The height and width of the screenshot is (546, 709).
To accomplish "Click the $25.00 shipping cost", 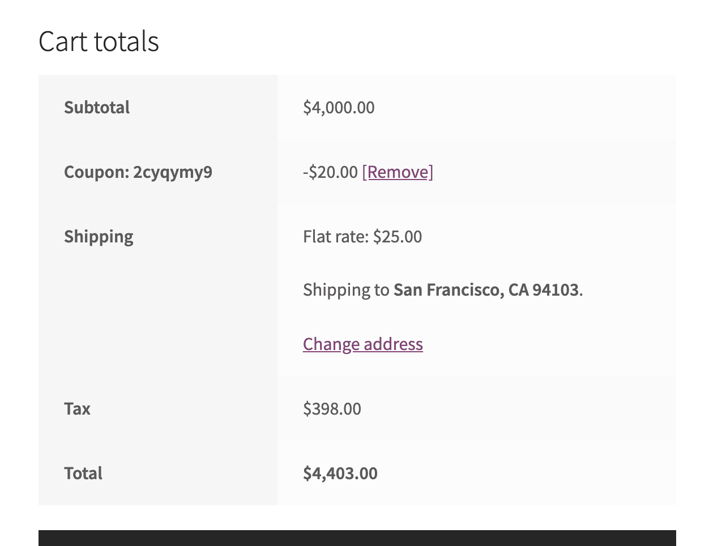I will (398, 237).
